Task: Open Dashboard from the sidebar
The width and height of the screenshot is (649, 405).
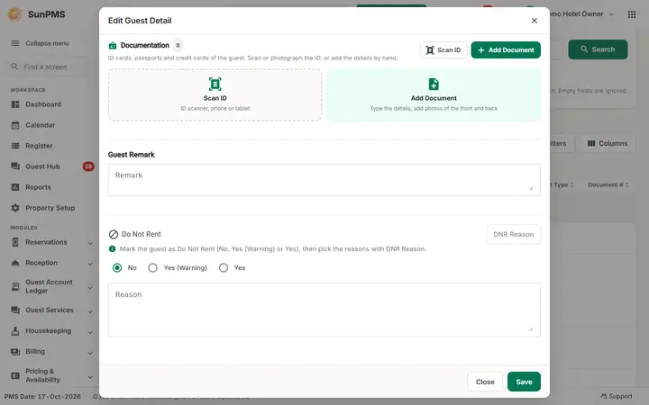Action: (x=43, y=104)
